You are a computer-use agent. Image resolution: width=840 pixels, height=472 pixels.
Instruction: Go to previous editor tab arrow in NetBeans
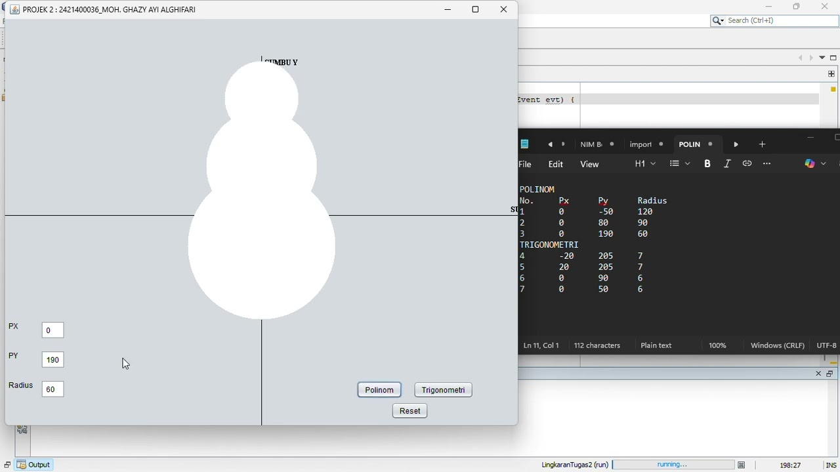point(800,58)
